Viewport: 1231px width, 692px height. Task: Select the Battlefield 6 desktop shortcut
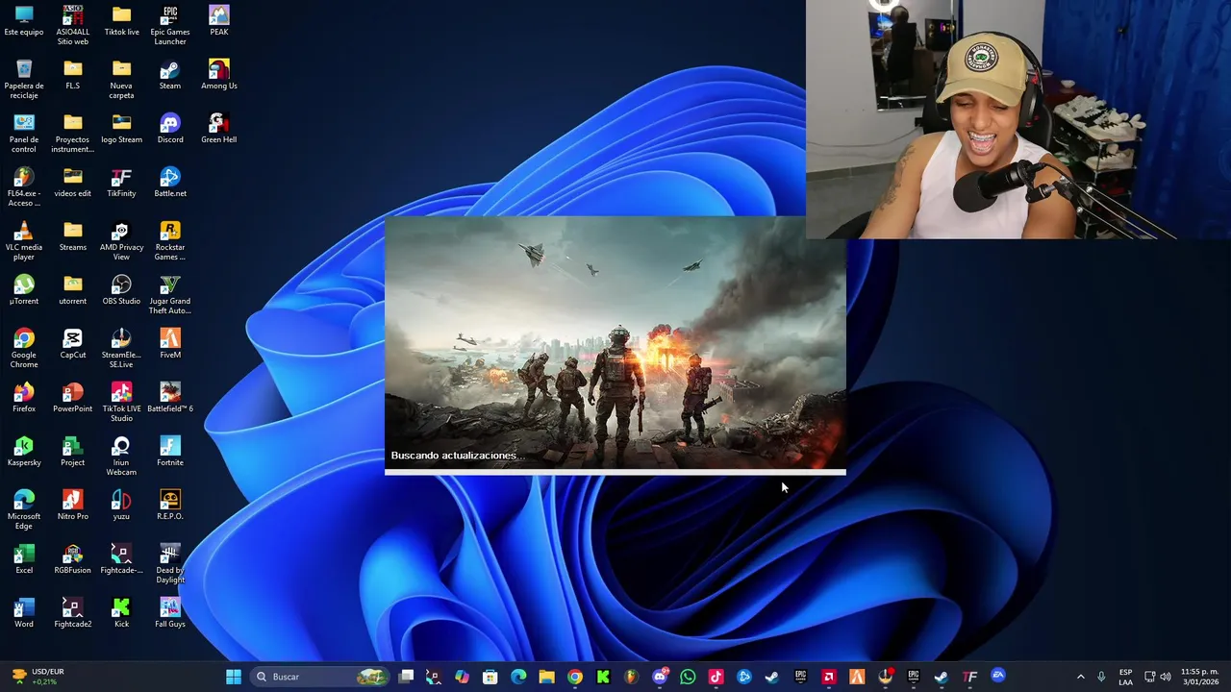[x=170, y=398]
